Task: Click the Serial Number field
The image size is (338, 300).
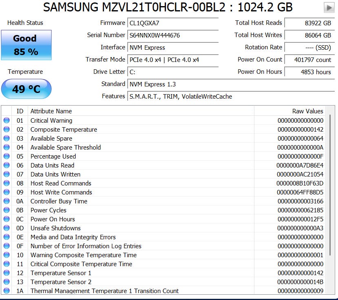Action: [173, 35]
